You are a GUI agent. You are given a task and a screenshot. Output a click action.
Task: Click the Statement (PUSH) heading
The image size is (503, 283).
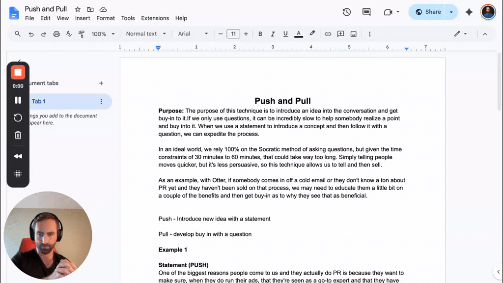click(x=184, y=265)
